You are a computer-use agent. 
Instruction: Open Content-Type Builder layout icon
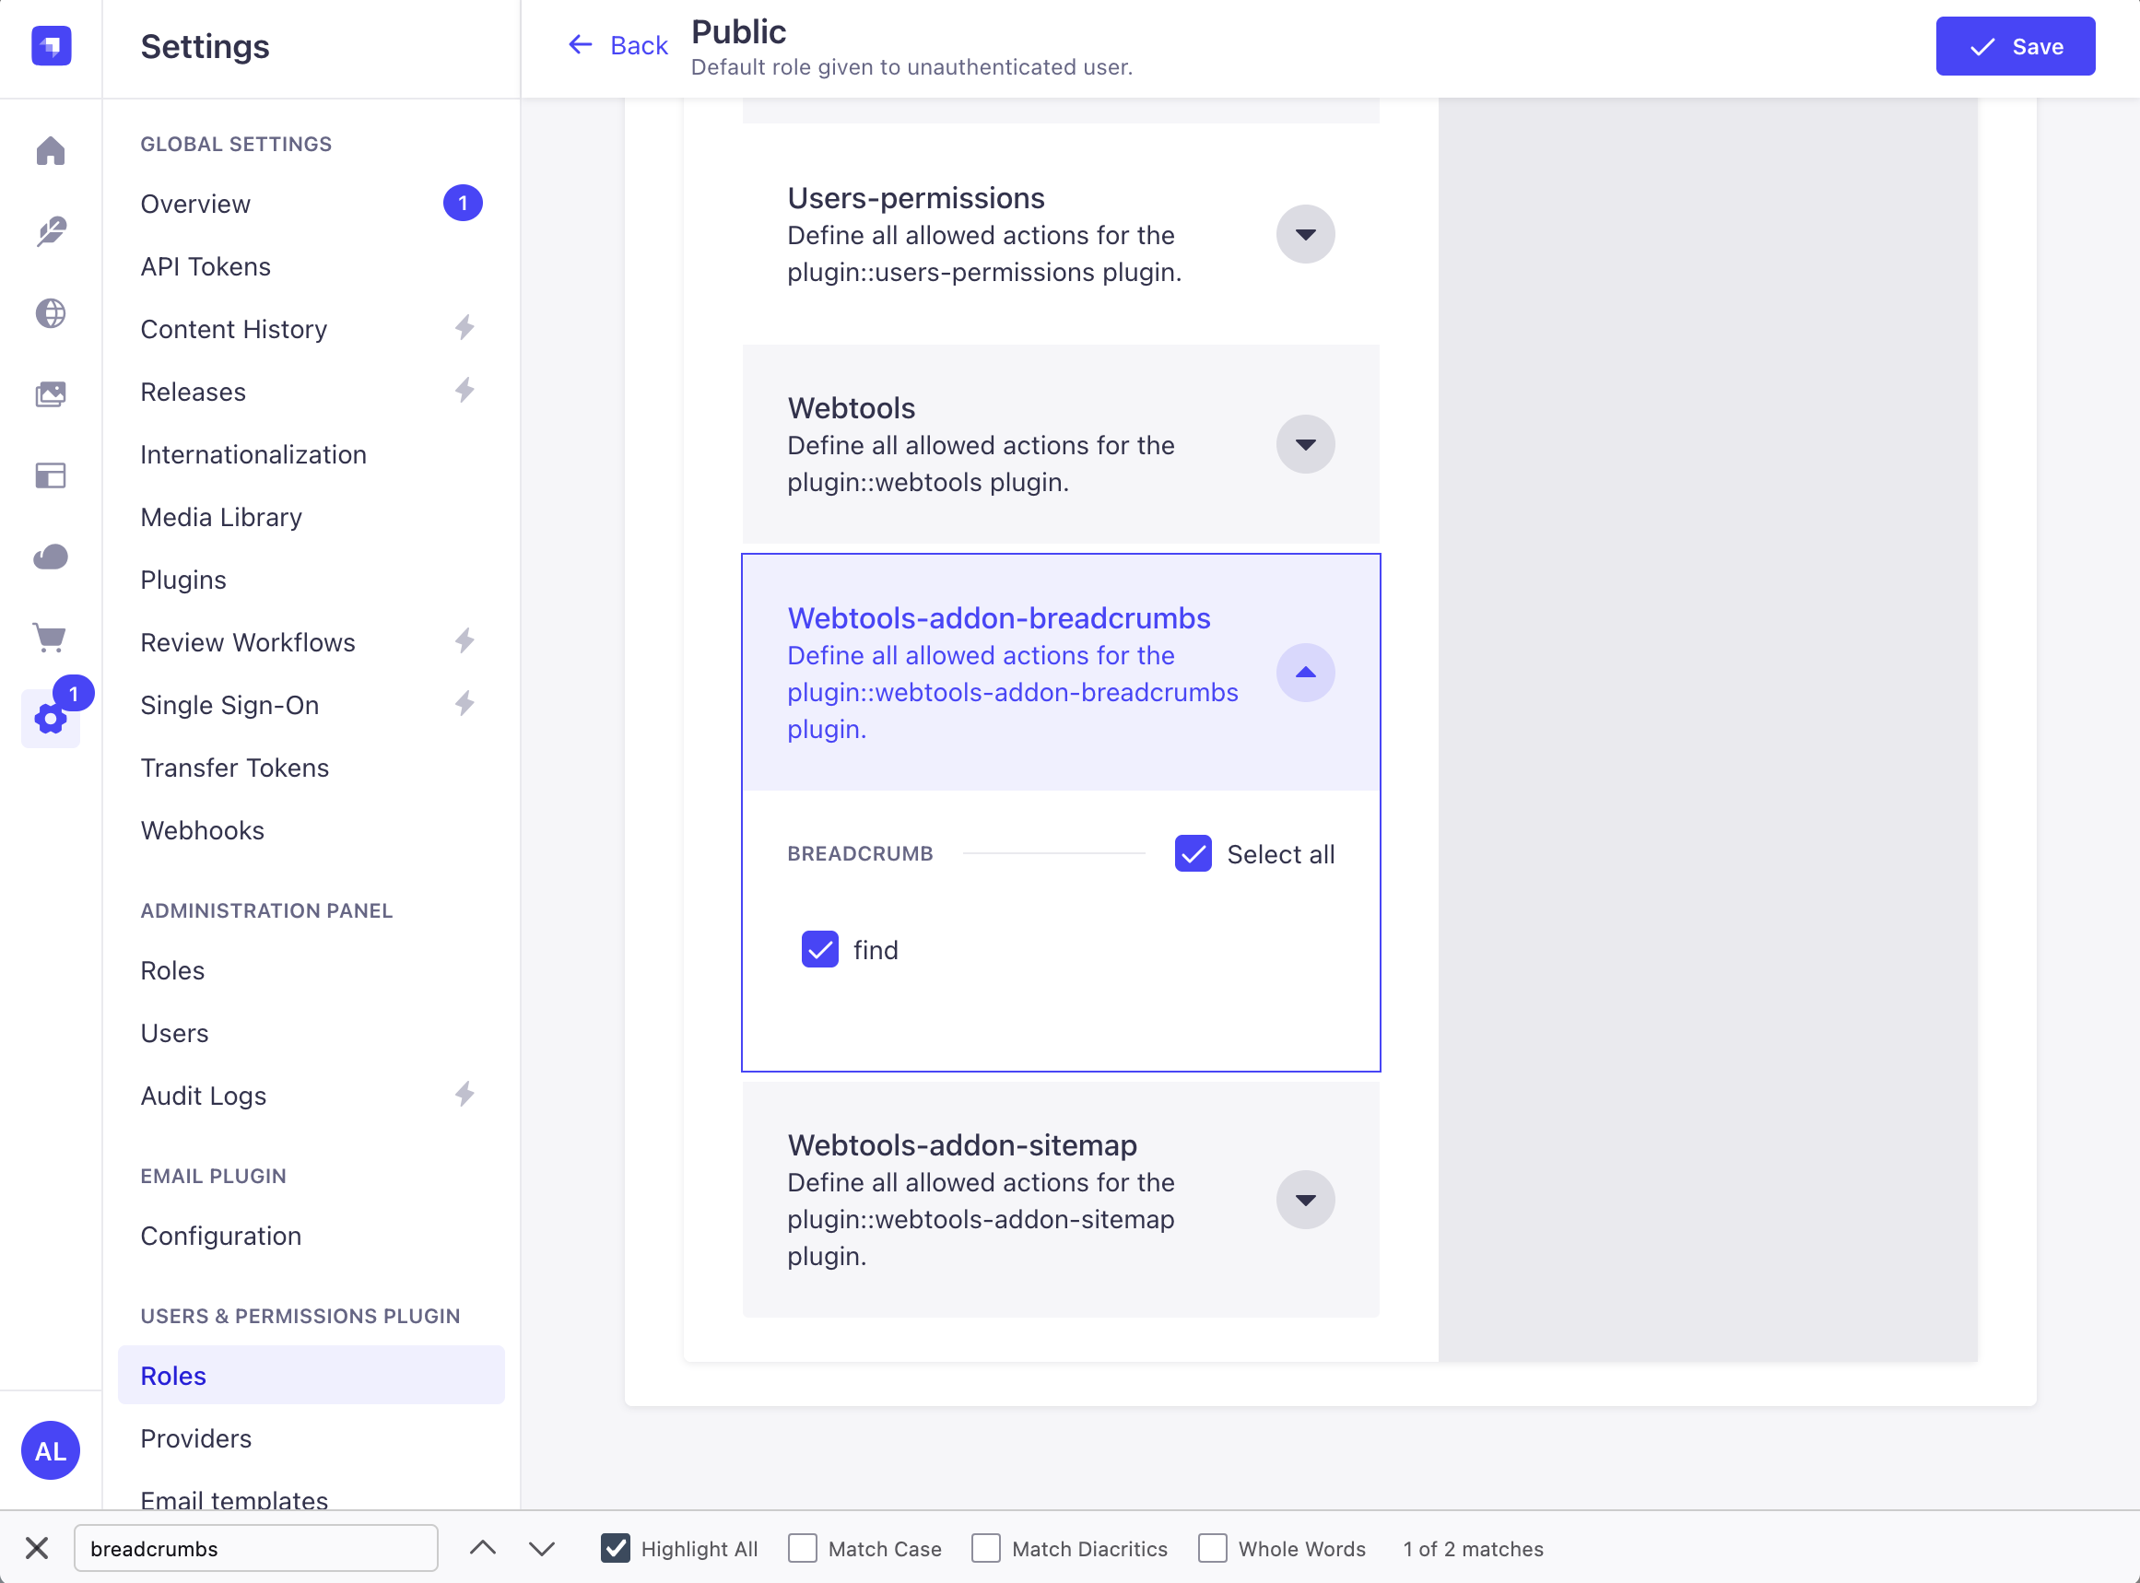51,475
